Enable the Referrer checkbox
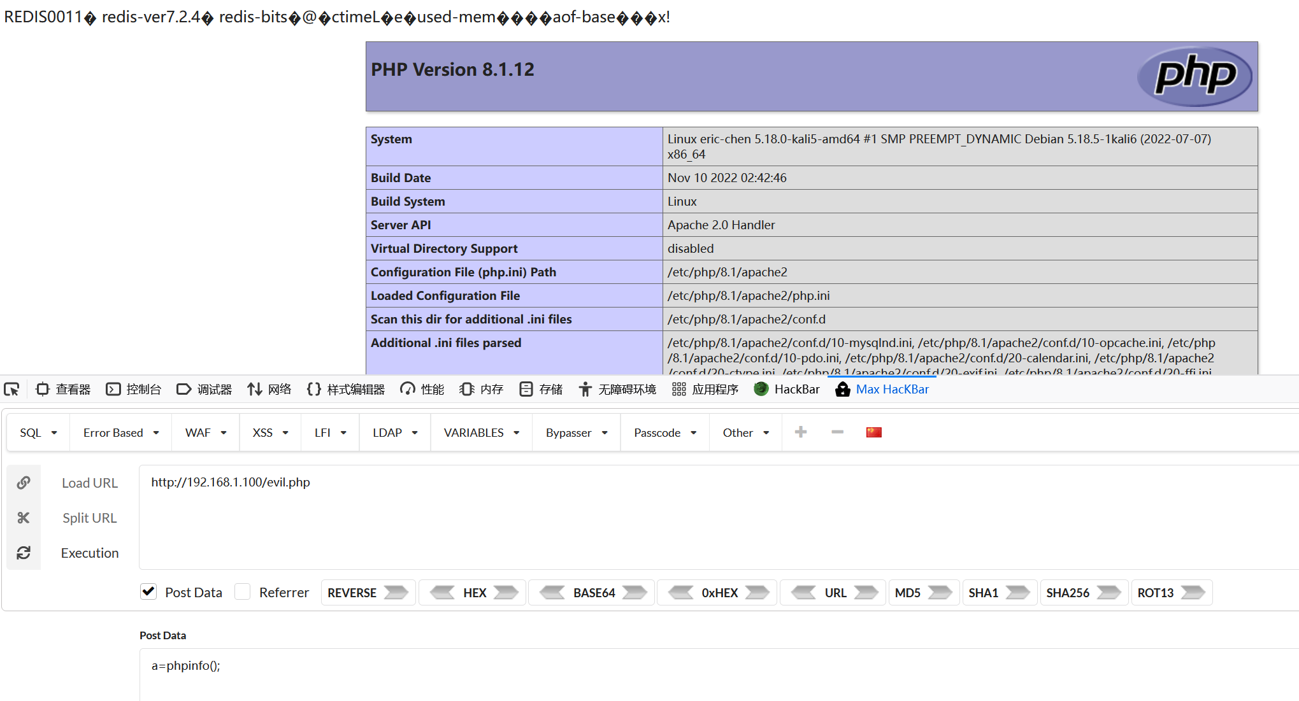 242,591
